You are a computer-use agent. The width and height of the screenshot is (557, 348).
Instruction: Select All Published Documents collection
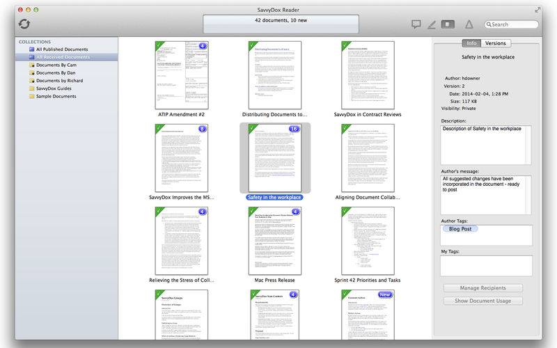coord(62,49)
